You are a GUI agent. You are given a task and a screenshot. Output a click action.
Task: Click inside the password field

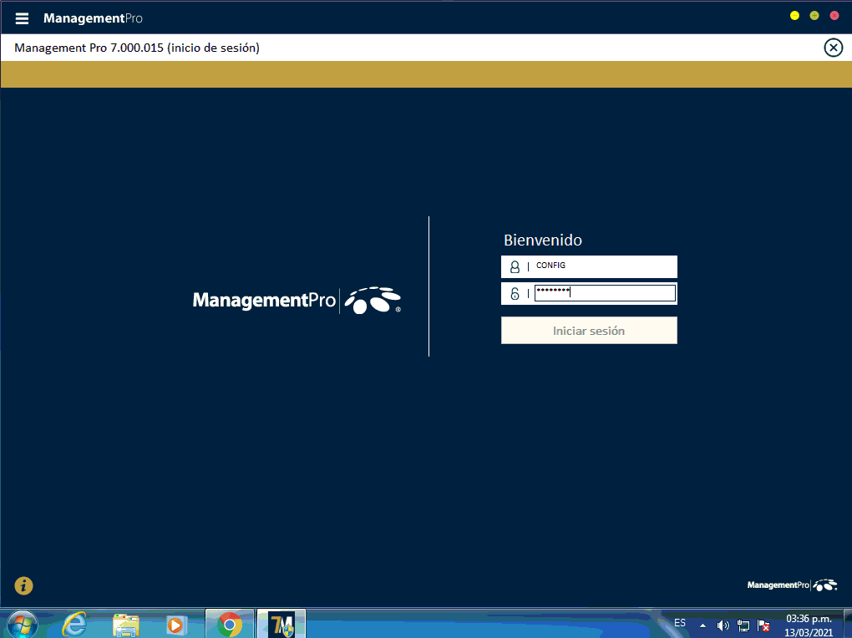click(x=604, y=293)
